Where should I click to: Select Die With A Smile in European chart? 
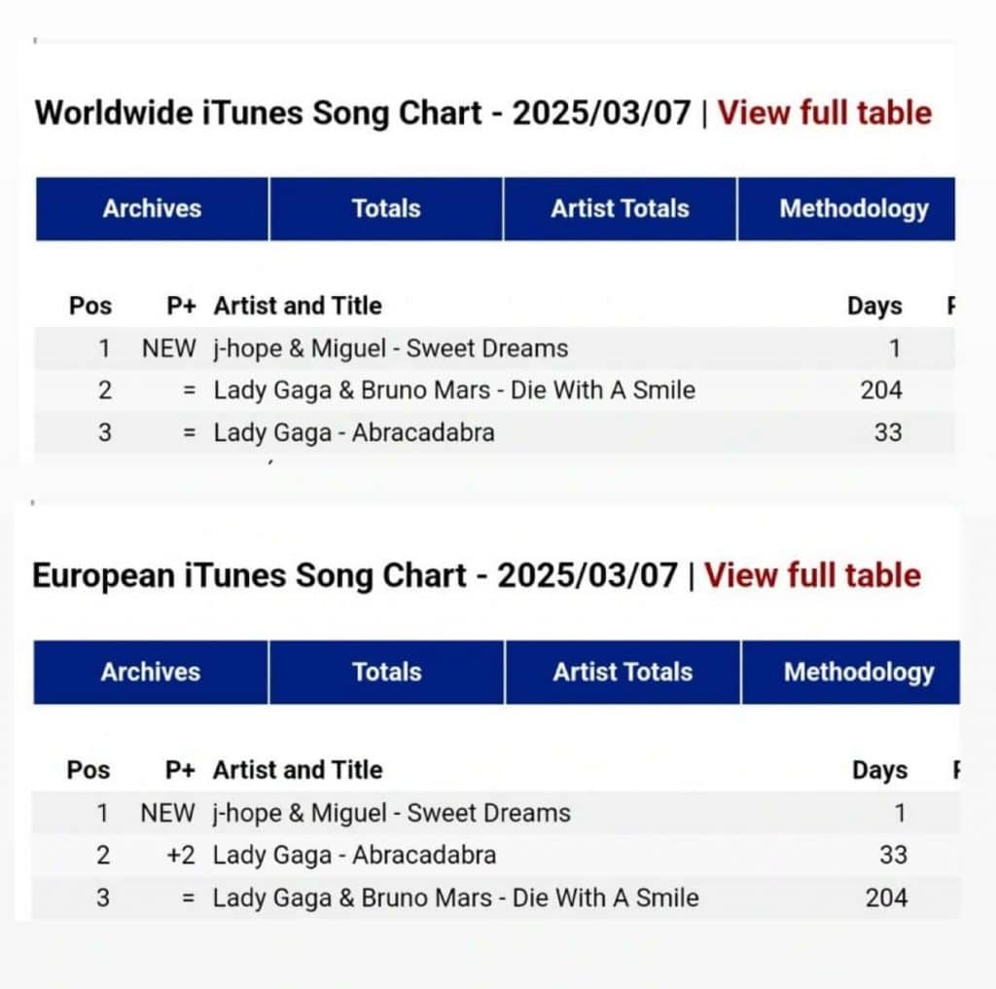(455, 897)
